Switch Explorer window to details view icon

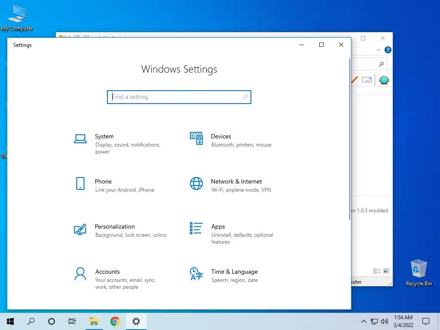pyautogui.click(x=376, y=271)
